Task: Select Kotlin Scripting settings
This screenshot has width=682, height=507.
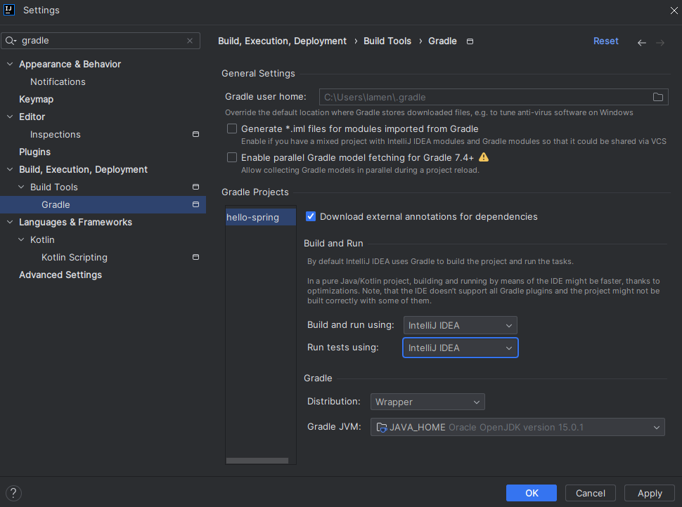Action: (75, 257)
